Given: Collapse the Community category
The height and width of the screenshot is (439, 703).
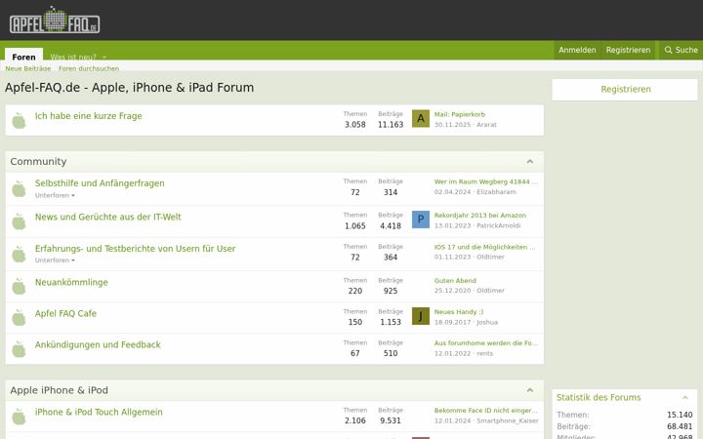Looking at the screenshot, I should pos(530,162).
